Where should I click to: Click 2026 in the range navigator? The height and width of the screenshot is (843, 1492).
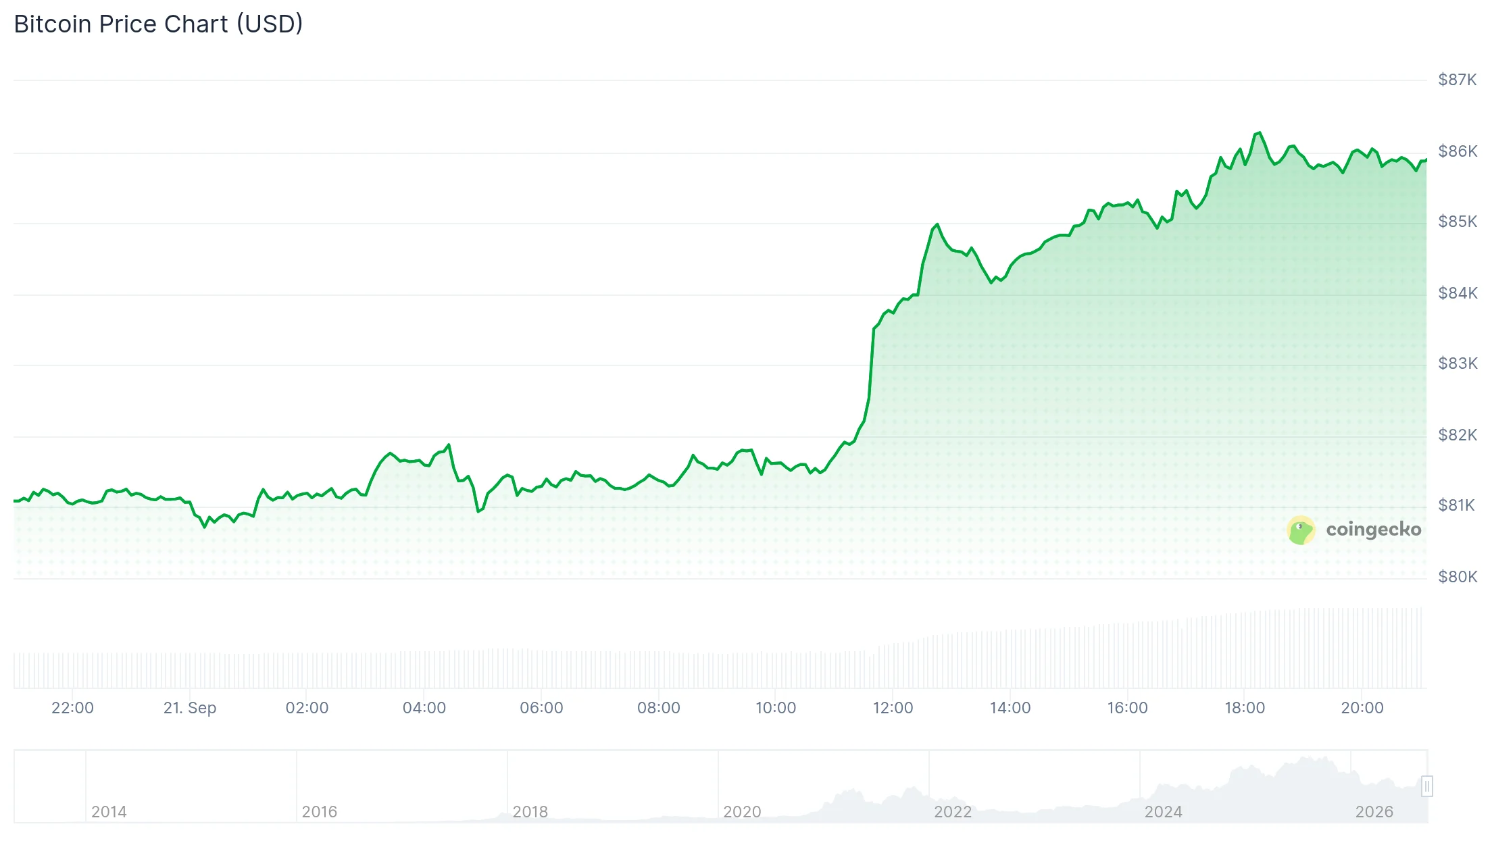[1374, 812]
